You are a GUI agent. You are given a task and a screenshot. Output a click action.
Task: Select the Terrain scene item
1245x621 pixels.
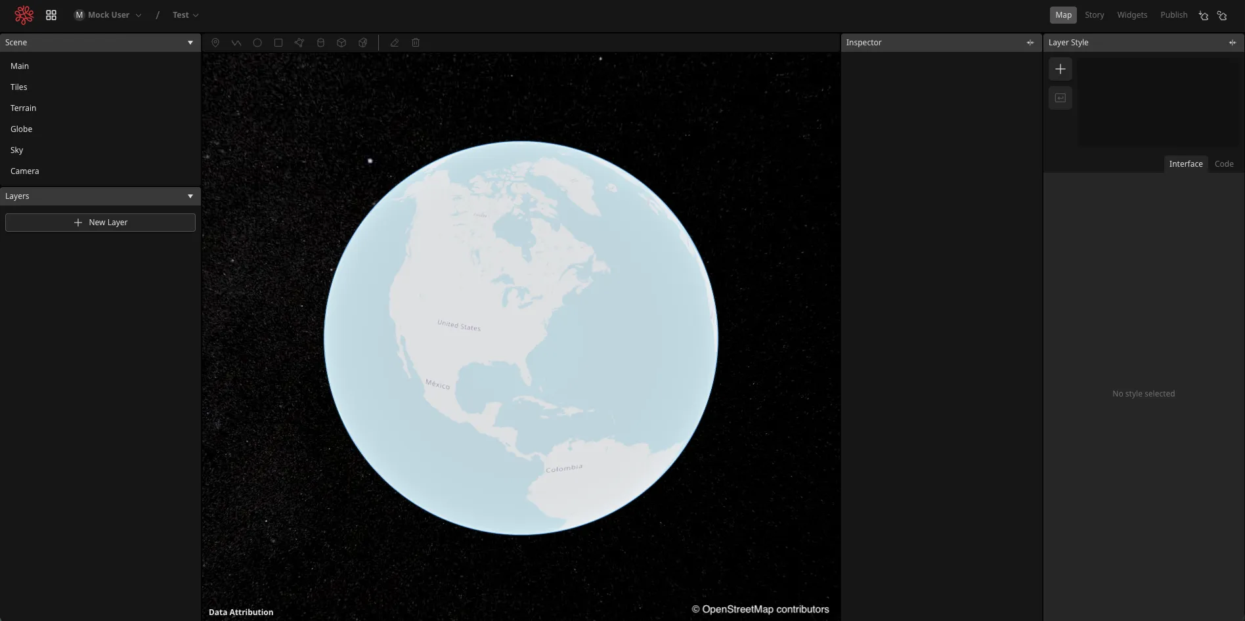coord(100,108)
